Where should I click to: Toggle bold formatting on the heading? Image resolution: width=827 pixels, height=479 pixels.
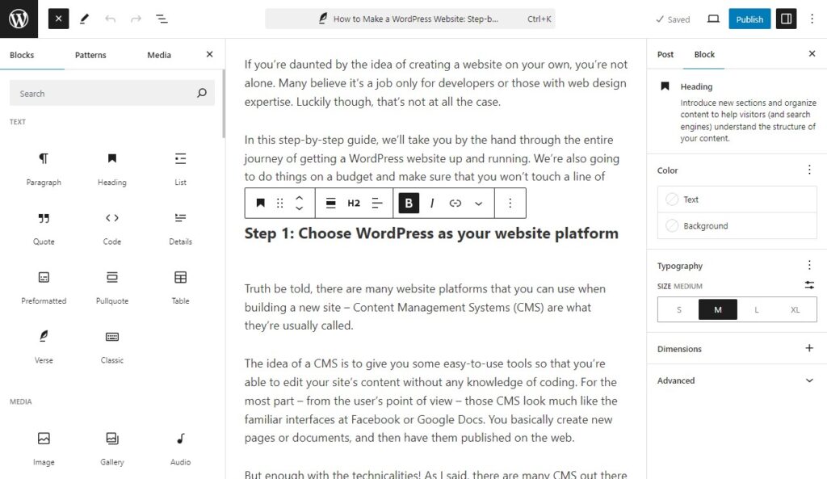tap(408, 203)
